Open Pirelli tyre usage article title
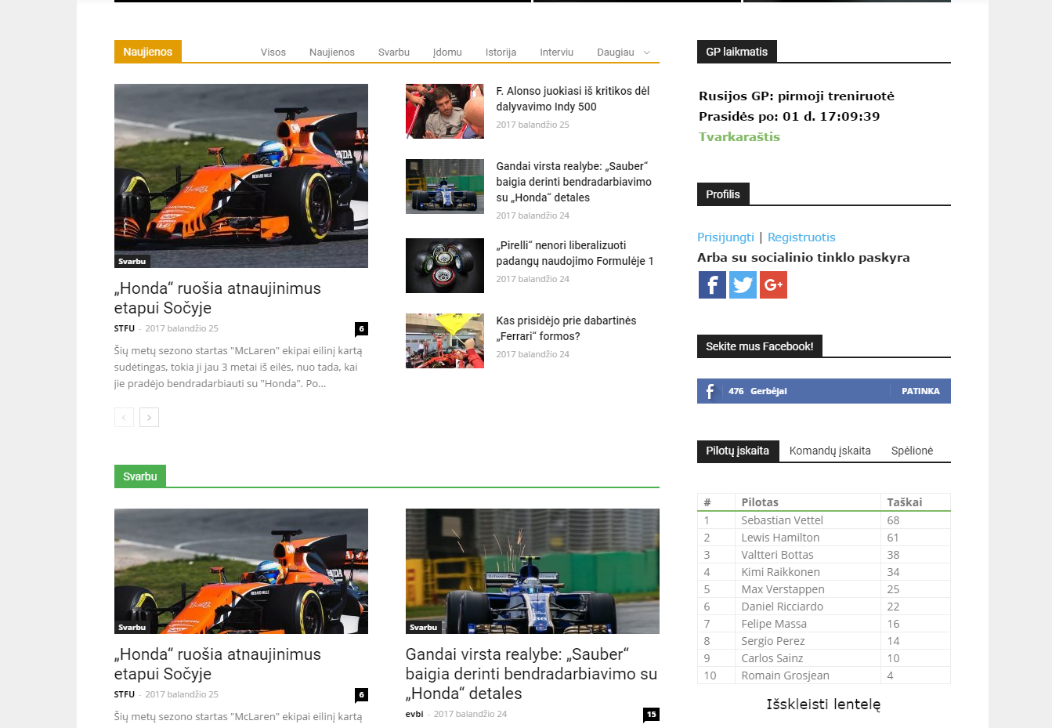The width and height of the screenshot is (1052, 728). click(575, 253)
